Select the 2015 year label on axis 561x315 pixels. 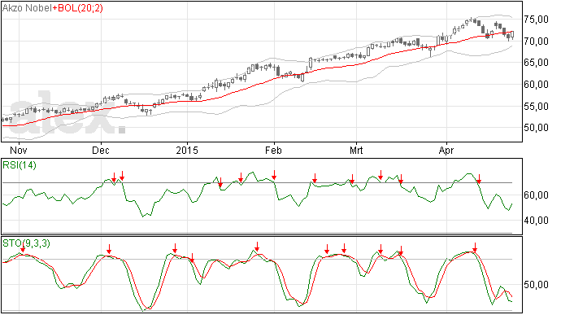click(187, 150)
